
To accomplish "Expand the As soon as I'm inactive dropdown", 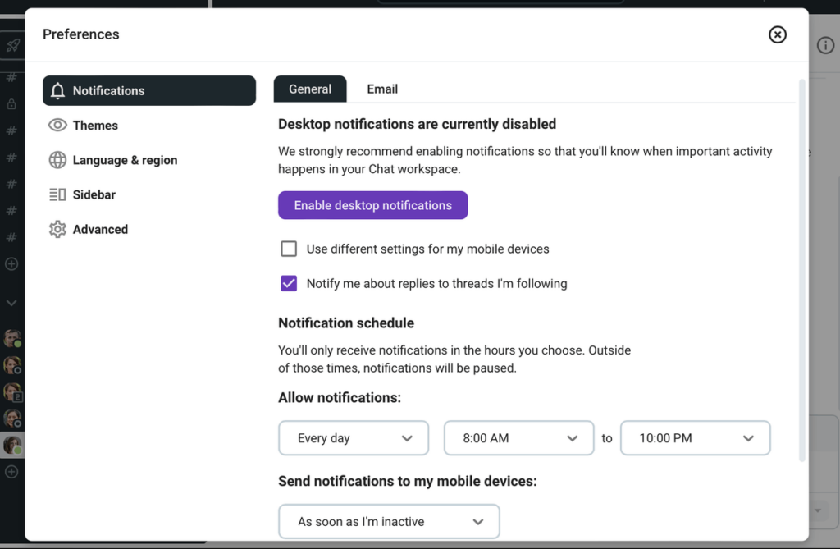I will coord(389,522).
